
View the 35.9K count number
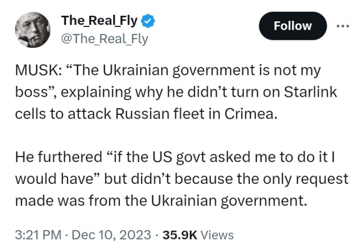(x=180, y=235)
